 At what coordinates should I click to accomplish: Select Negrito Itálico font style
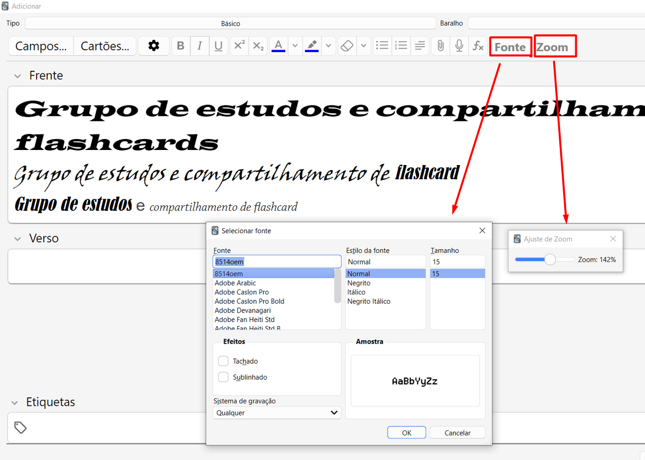(369, 301)
